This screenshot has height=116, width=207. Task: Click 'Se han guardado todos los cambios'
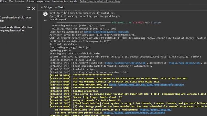tap(100, 1)
